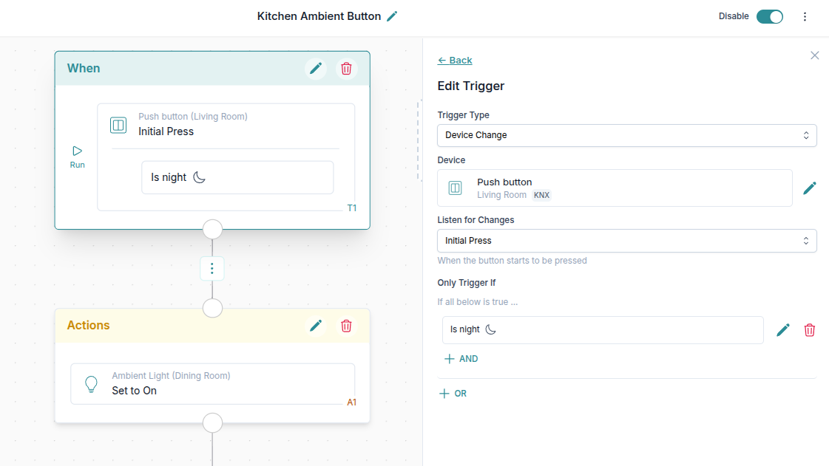Close the Edit Trigger panel
Screen dimensions: 829x466
pos(814,55)
